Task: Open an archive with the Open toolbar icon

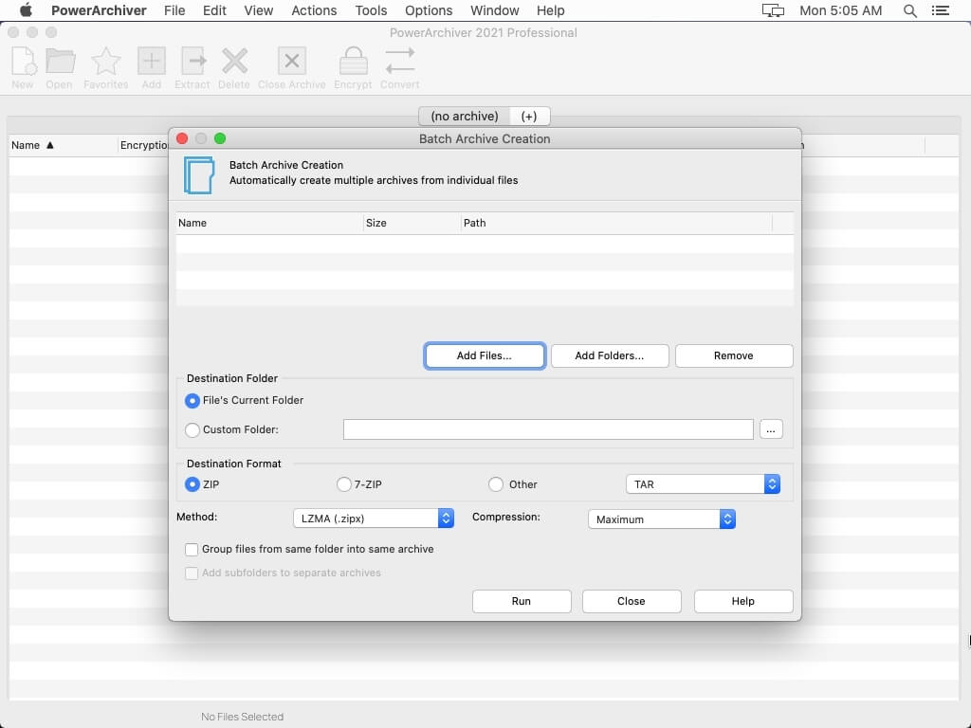Action: coord(60,62)
